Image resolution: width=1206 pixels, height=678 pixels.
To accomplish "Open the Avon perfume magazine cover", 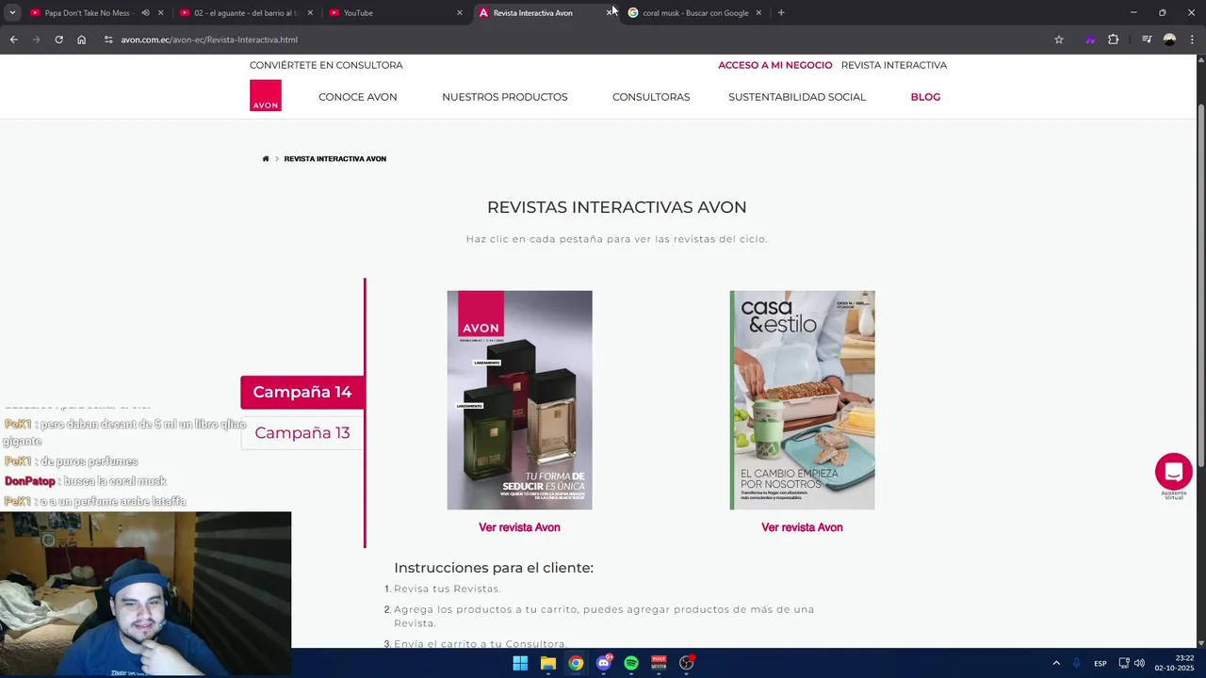I will (519, 400).
